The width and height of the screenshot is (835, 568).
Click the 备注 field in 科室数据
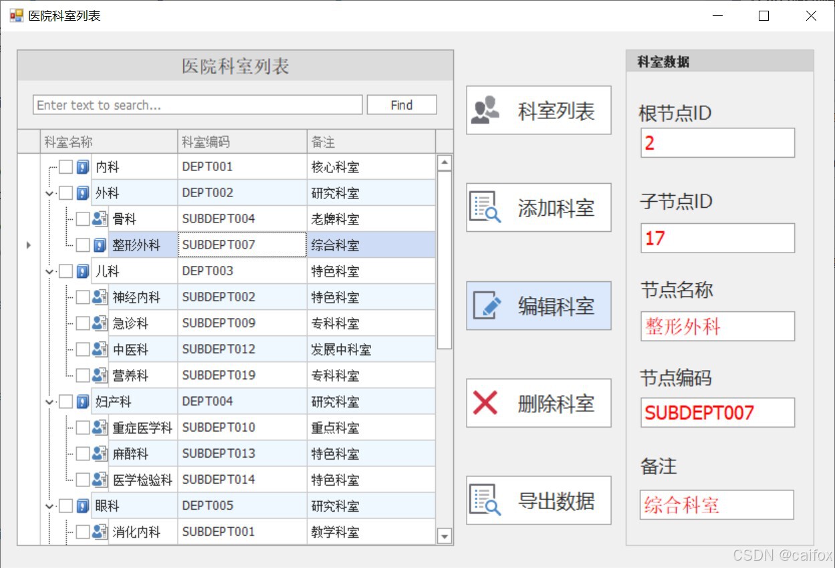click(x=717, y=505)
